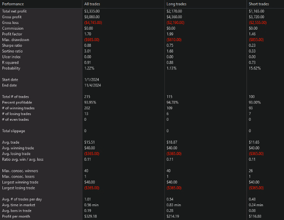284x220 pixels.
Task: Select the Total # of trades value 215
Action: 87,97
